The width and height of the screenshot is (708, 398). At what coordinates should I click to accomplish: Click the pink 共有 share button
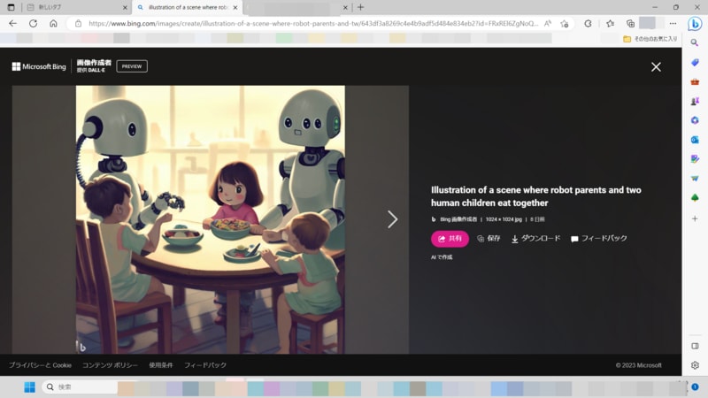tap(450, 239)
